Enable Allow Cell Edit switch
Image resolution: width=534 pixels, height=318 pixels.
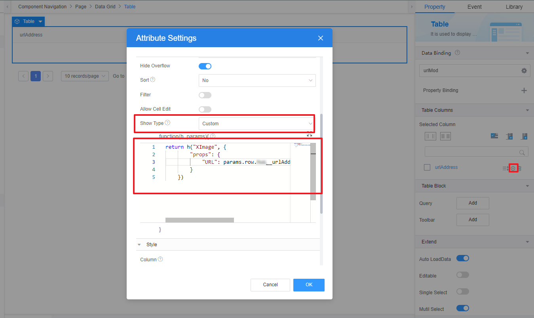[x=205, y=109]
